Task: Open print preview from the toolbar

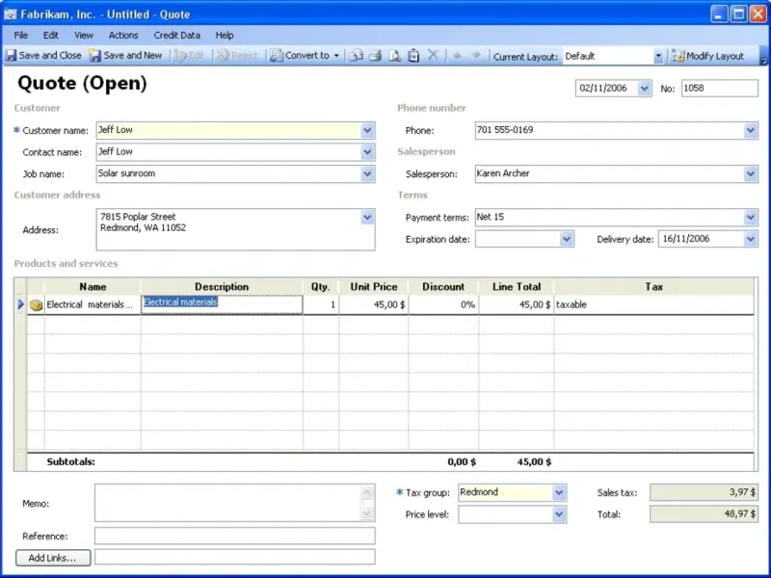Action: pyautogui.click(x=394, y=56)
